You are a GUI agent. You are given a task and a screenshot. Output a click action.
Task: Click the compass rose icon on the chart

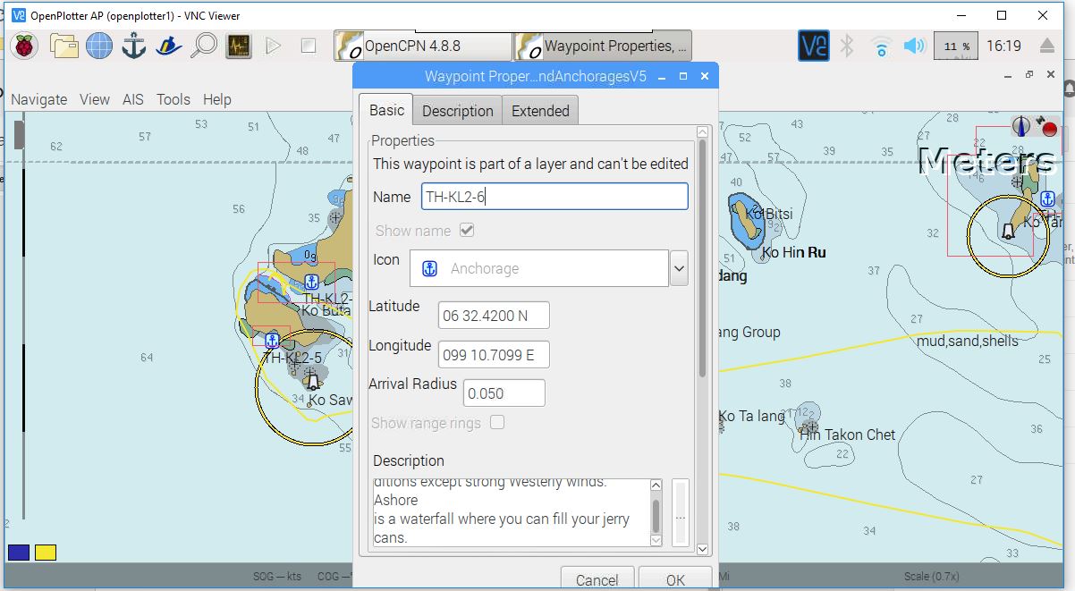coord(1020,125)
